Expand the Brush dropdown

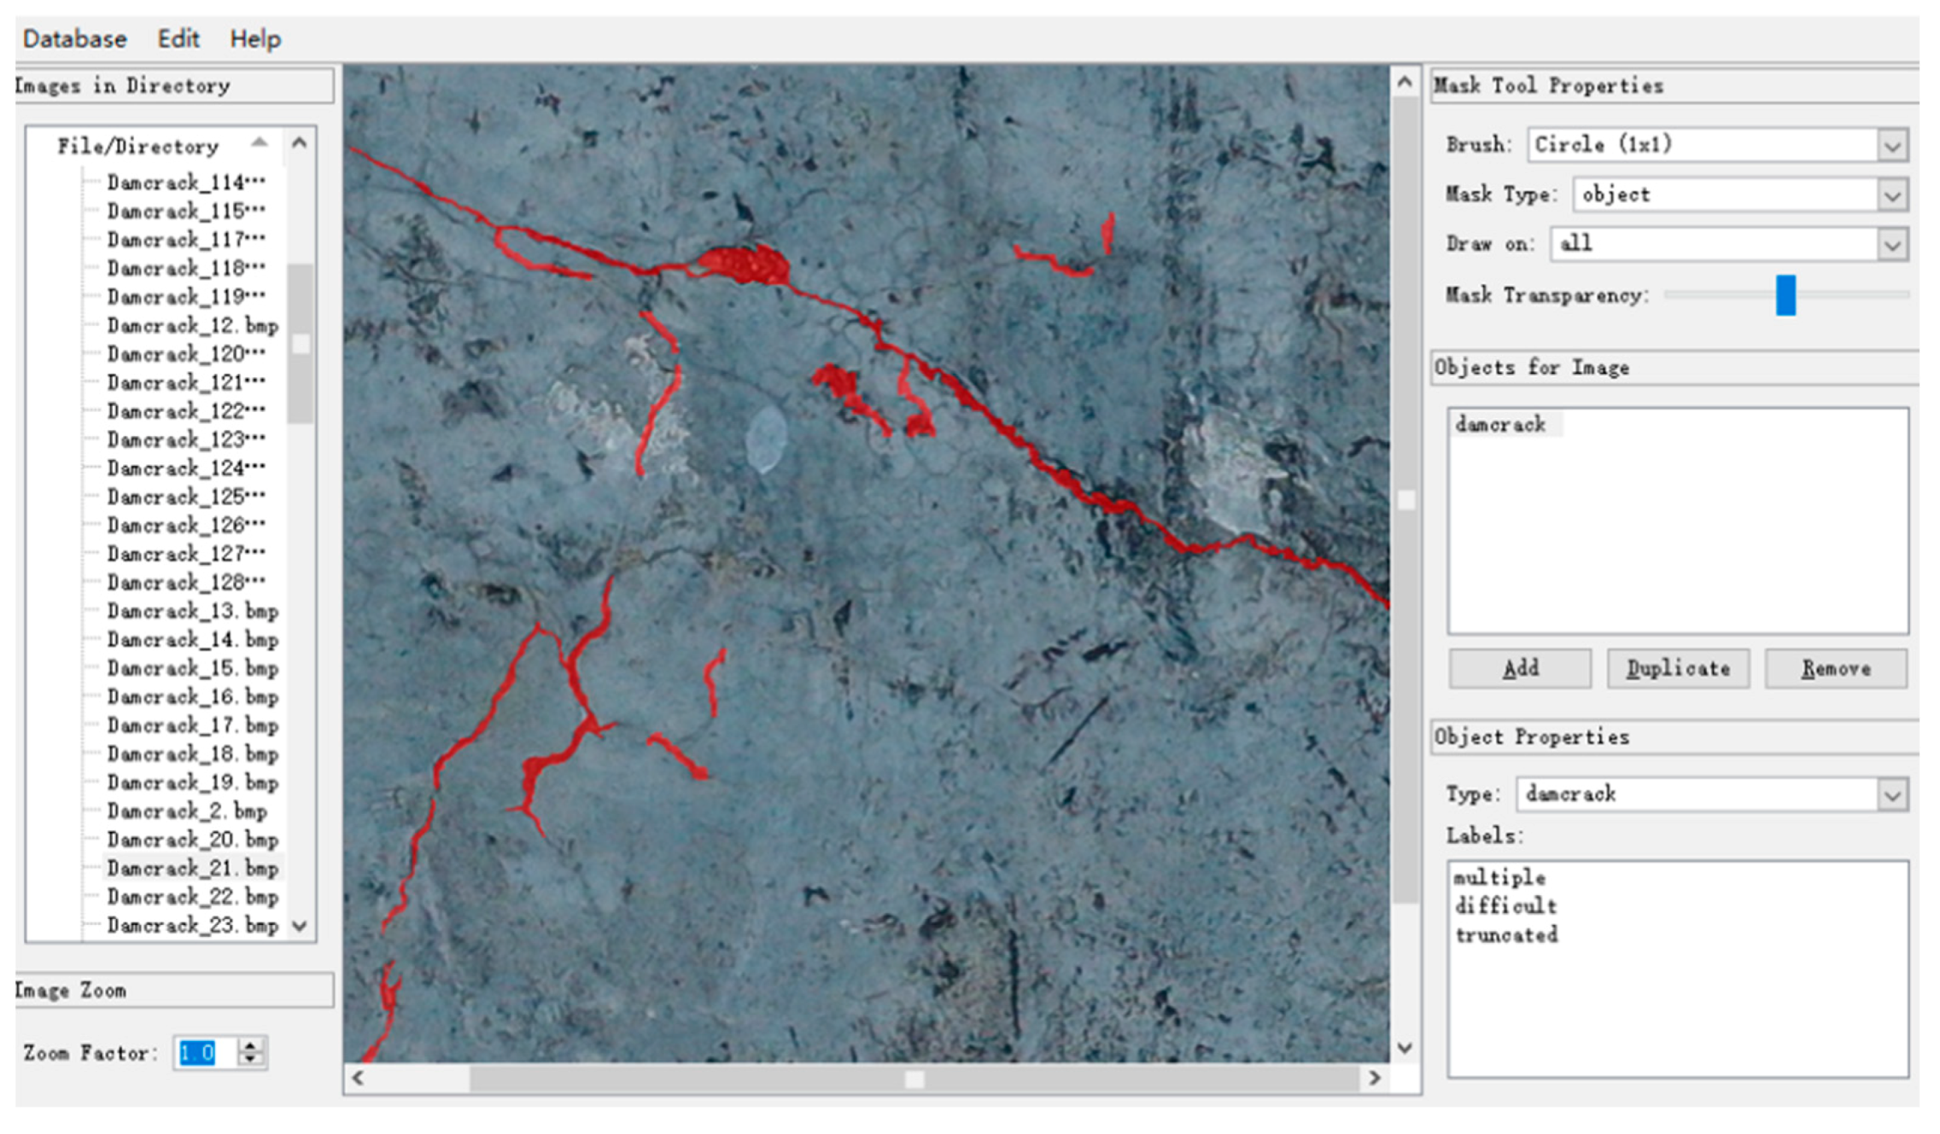1892,145
